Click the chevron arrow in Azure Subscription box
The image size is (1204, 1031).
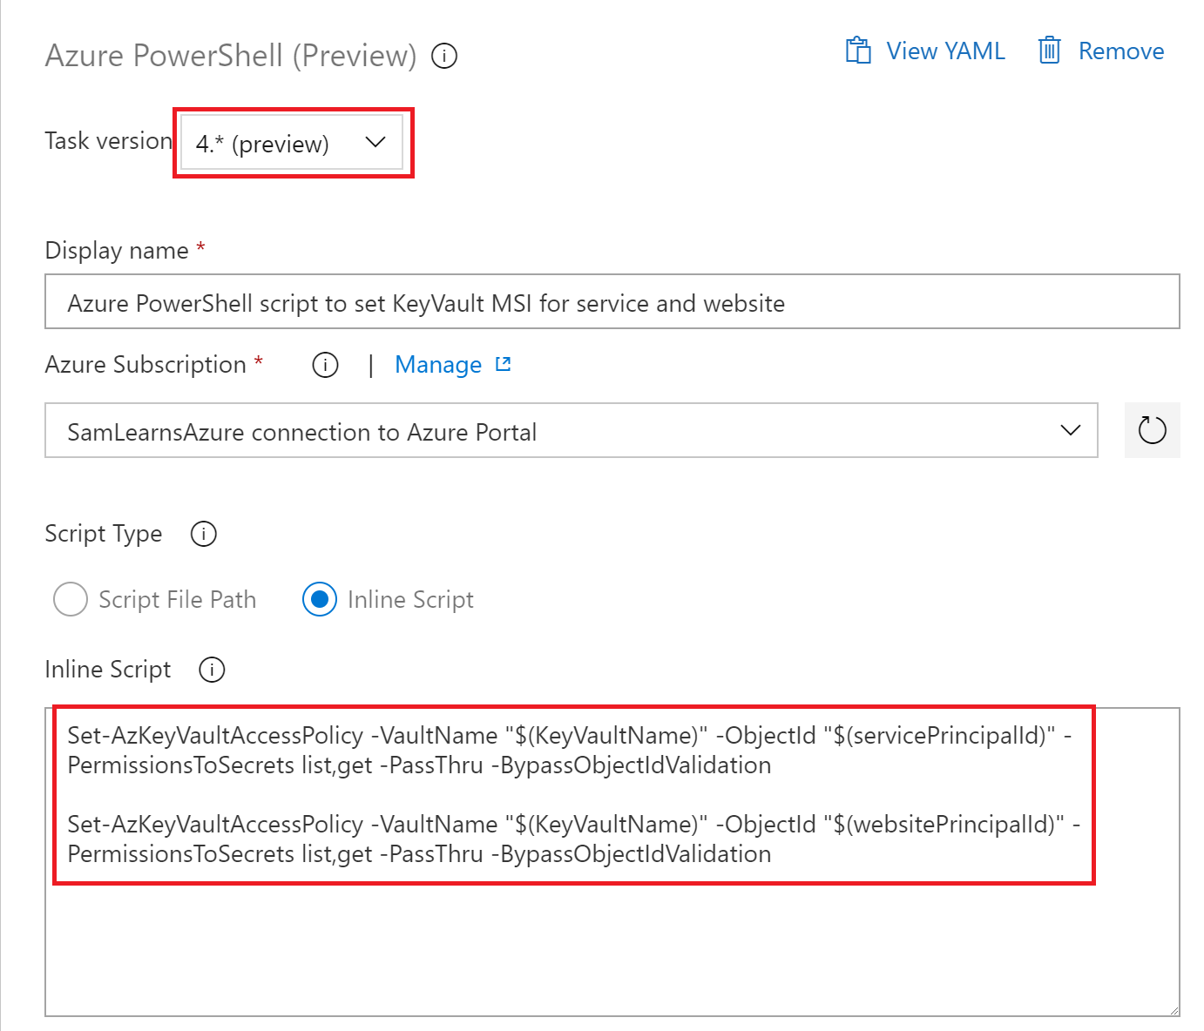[x=1070, y=430]
